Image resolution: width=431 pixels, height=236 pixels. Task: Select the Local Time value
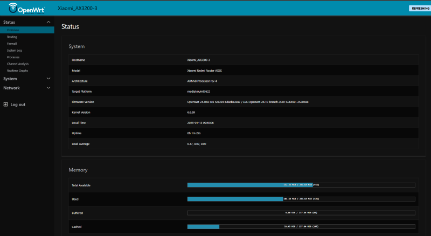[x=200, y=123]
